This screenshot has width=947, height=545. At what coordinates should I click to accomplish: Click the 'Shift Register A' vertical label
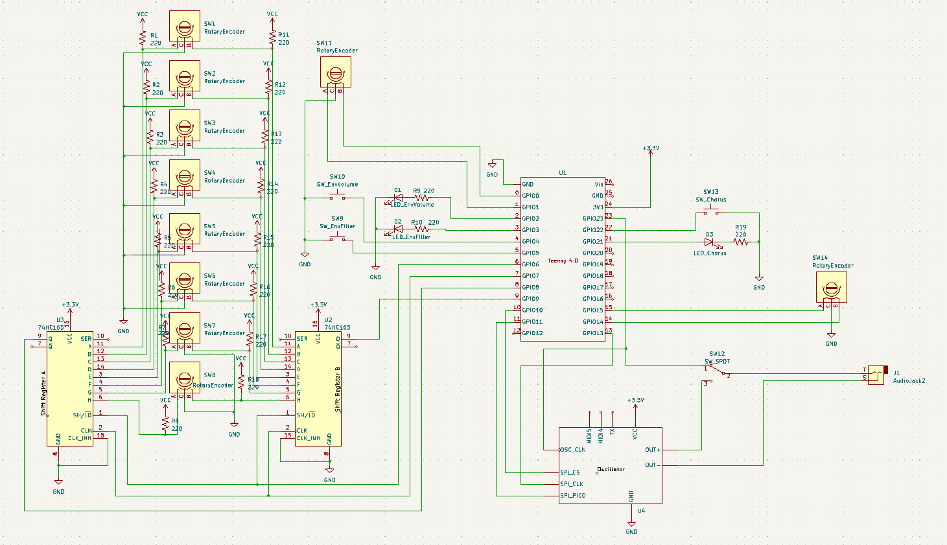(x=43, y=393)
